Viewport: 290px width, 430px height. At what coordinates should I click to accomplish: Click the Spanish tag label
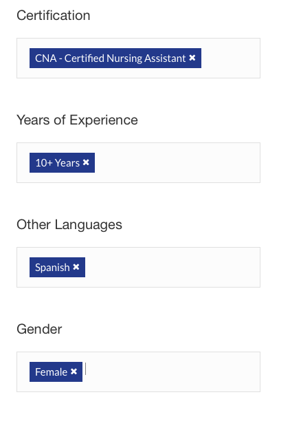coord(52,268)
